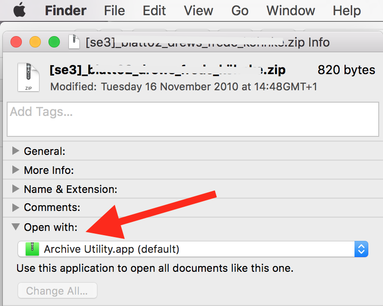This screenshot has height=306, width=383.
Task: Open the Apple menu
Action: (x=19, y=10)
